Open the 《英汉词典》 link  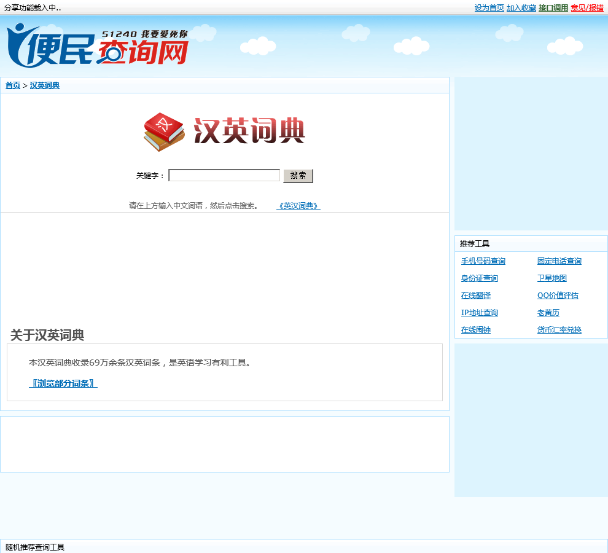tap(298, 206)
